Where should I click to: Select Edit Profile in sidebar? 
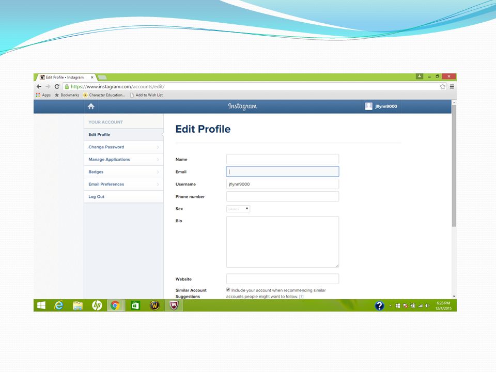tap(123, 134)
